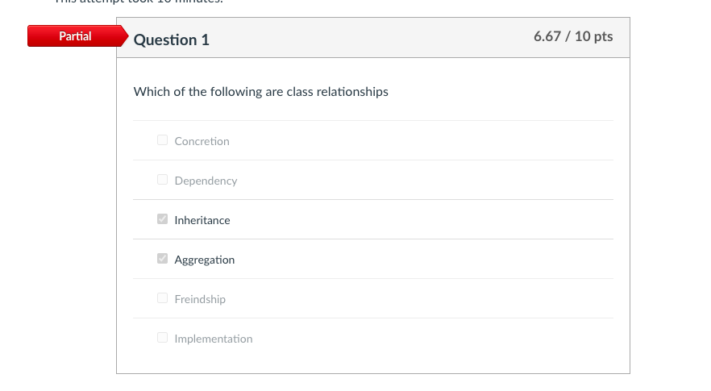Check the Concretion checkbox
The image size is (711, 391).
[x=163, y=140]
